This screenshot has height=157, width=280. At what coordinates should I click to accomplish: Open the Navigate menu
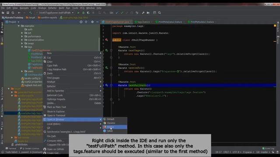click(x=24, y=8)
